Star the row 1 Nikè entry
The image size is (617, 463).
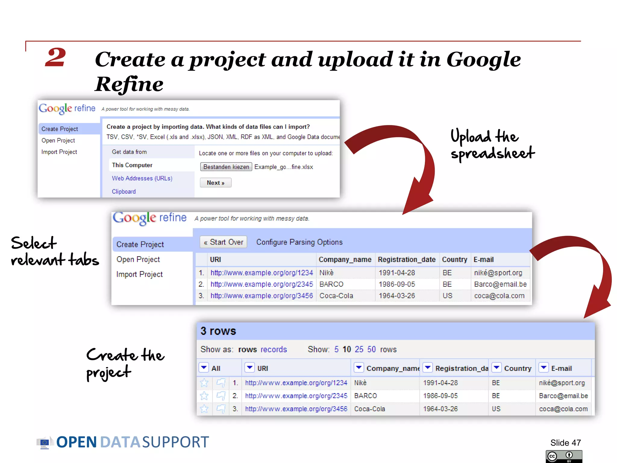tap(204, 383)
